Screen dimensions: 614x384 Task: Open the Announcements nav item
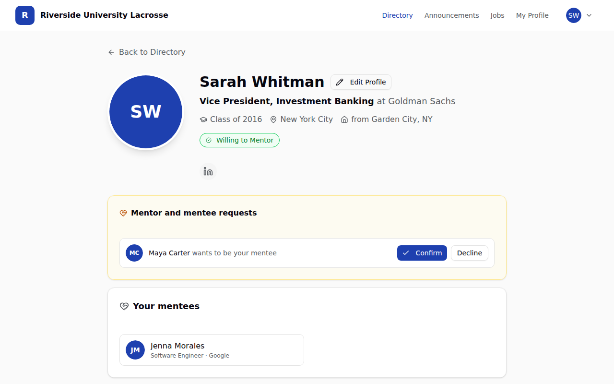coord(451,15)
